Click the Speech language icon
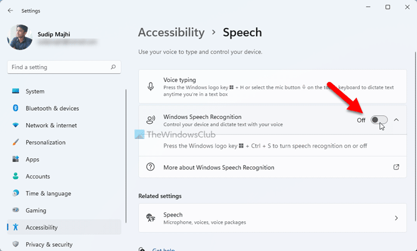 (x=151, y=218)
